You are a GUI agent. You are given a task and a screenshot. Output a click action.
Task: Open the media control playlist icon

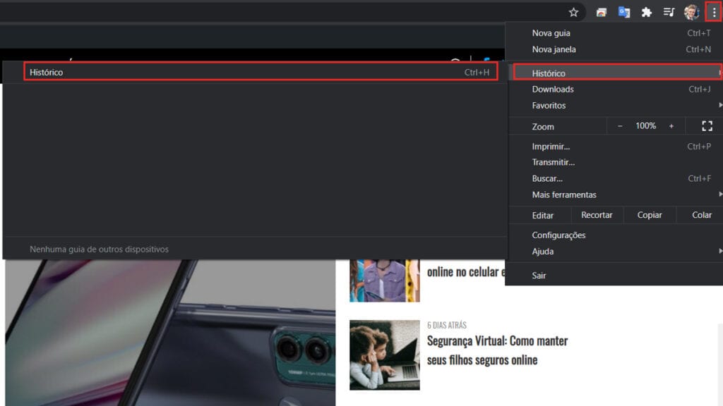[x=669, y=13]
